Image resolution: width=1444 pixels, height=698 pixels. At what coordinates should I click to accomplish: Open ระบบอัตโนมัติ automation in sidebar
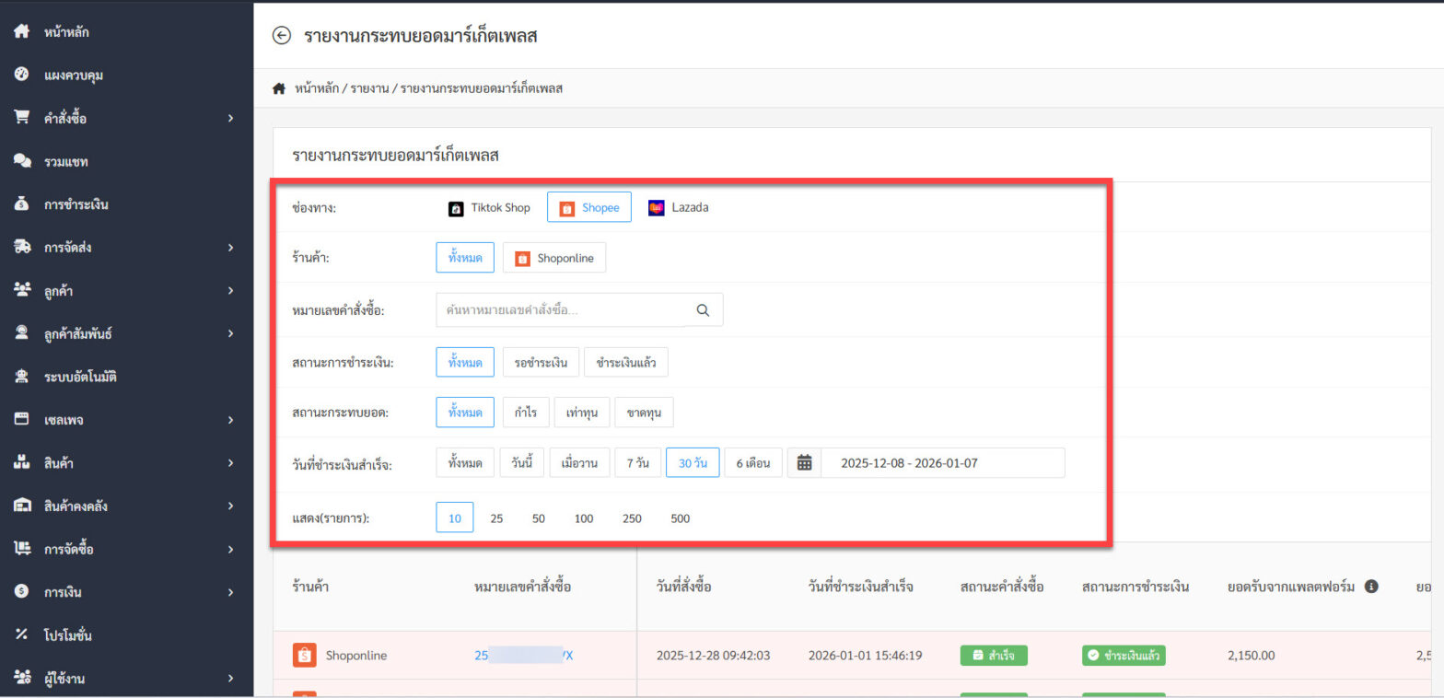coord(80,377)
